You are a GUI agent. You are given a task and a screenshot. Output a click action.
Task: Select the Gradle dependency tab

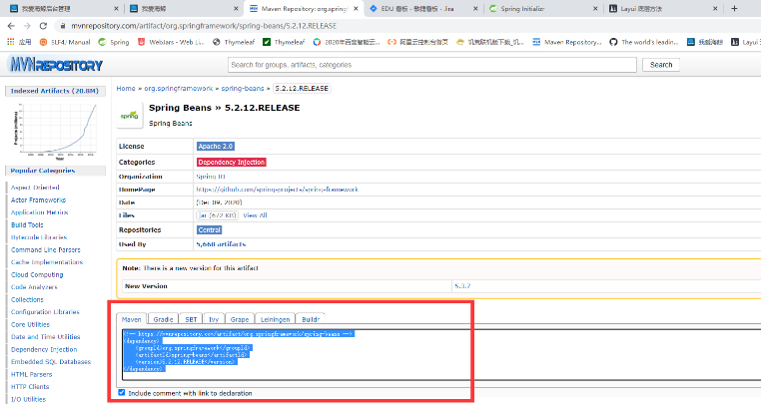163,319
